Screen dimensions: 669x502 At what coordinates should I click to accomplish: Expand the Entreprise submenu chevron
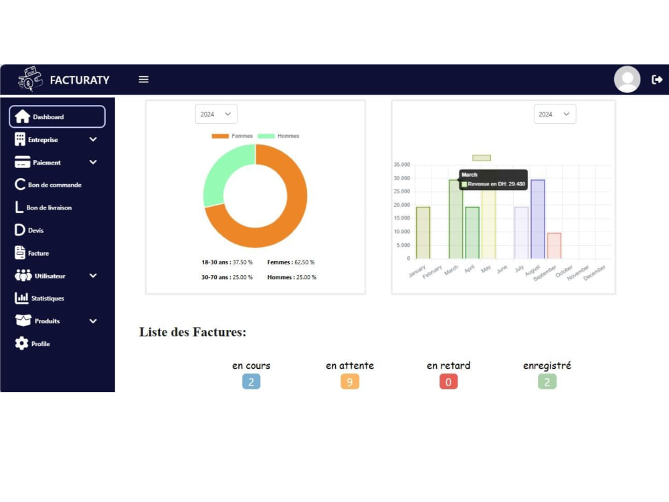[93, 139]
